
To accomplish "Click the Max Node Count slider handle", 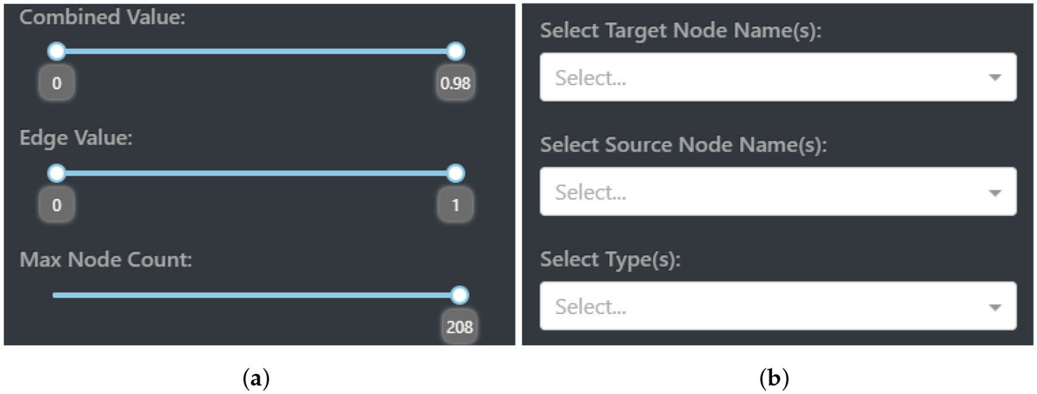I will [x=460, y=295].
